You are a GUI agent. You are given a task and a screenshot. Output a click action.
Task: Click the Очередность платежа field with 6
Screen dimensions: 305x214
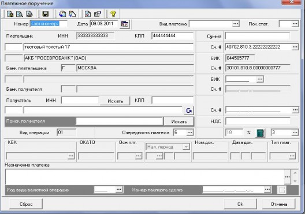180,132
